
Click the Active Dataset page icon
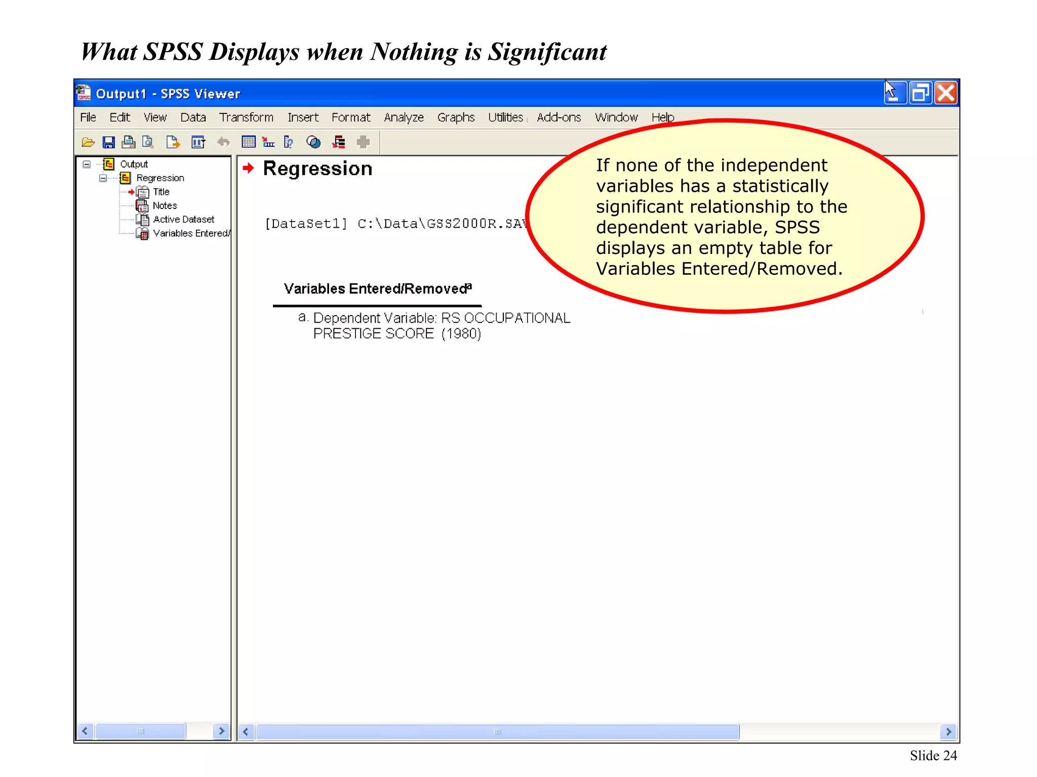pos(143,220)
